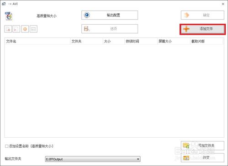Screen dimensions: 228x166
Task: Click the orange play preview icon
Action: click(x=25, y=29)
